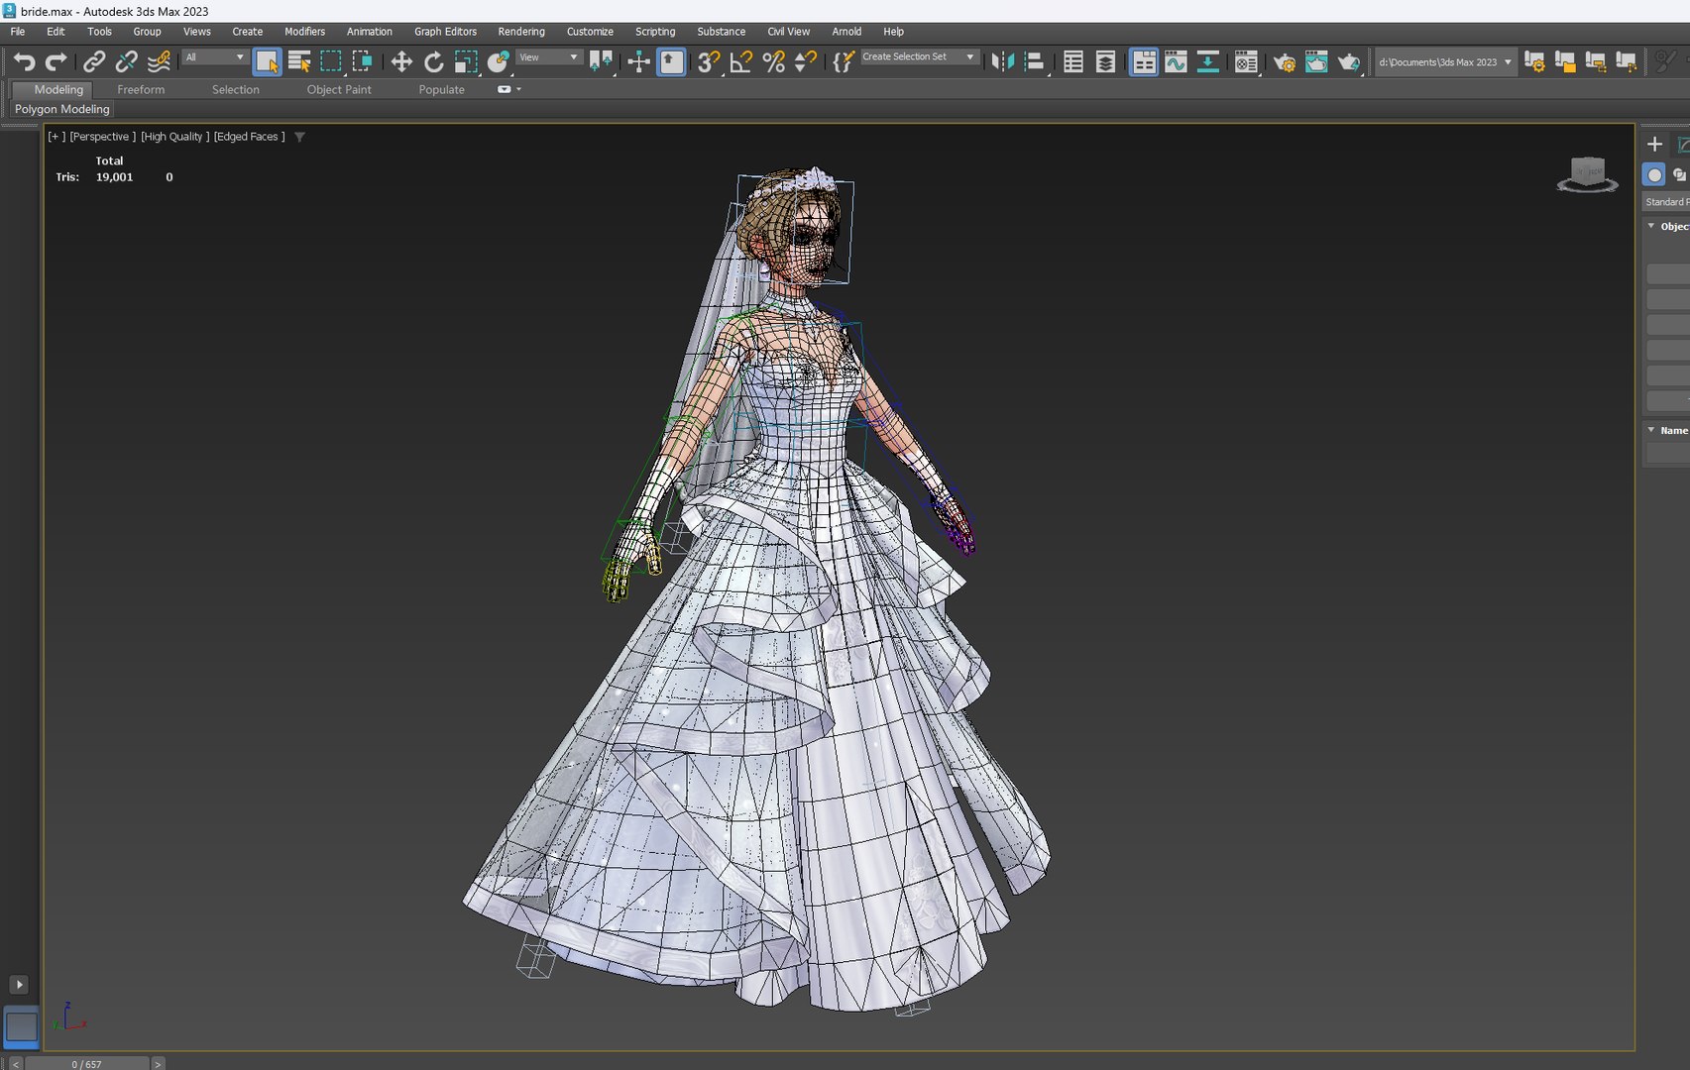Activate the Select Object tool
The width and height of the screenshot is (1690, 1070).
pos(267,62)
